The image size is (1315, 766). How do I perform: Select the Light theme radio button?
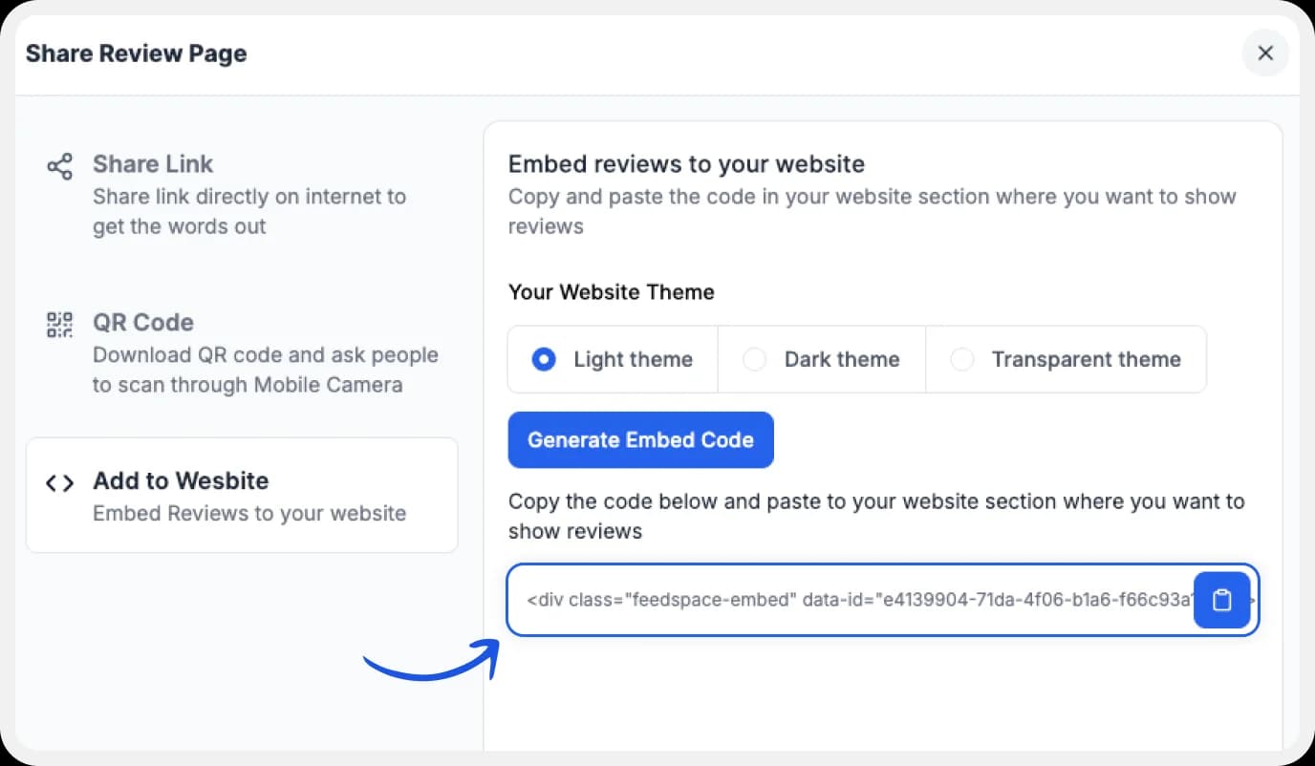click(543, 359)
